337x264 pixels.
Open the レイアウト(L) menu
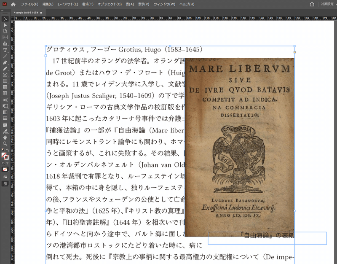pyautogui.click(x=68, y=4)
